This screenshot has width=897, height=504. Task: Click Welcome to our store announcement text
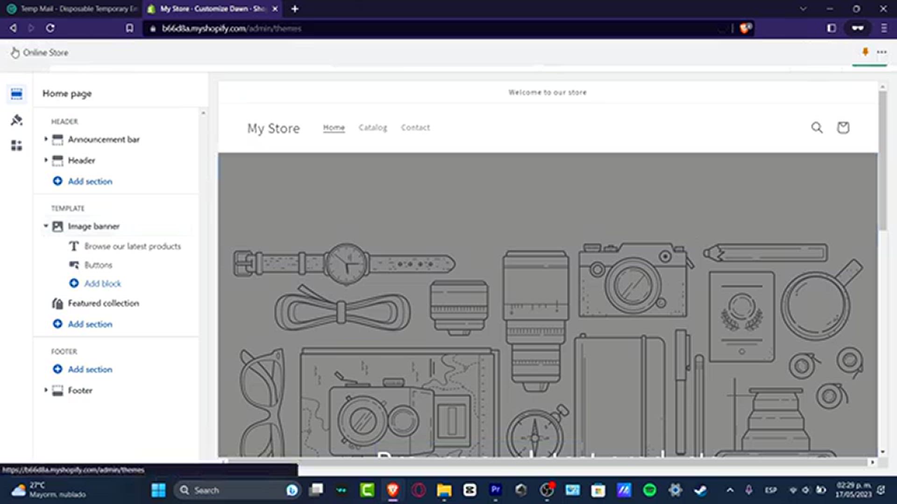pyautogui.click(x=548, y=92)
